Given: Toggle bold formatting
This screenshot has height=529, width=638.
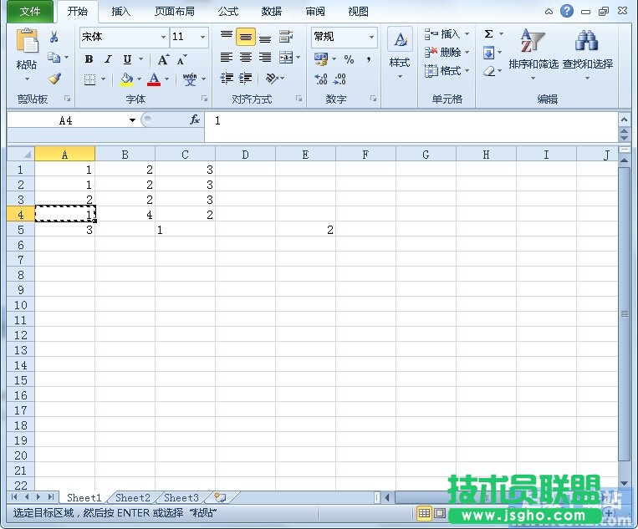Looking at the screenshot, I should [x=89, y=59].
